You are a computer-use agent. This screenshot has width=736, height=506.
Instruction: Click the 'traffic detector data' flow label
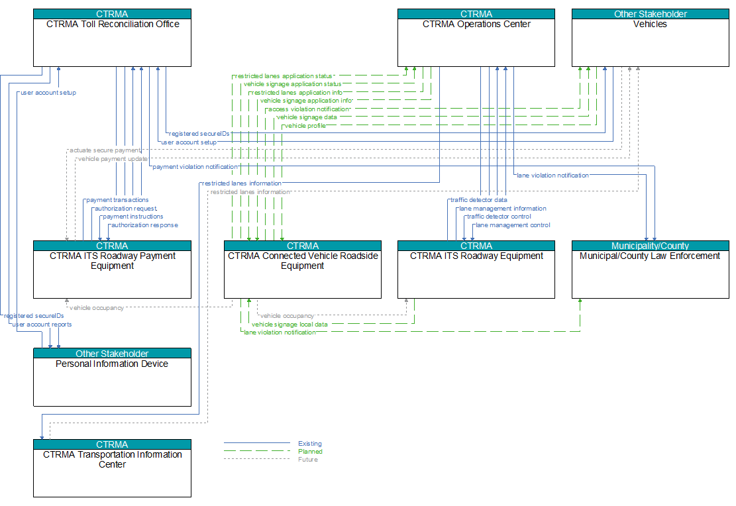479,200
